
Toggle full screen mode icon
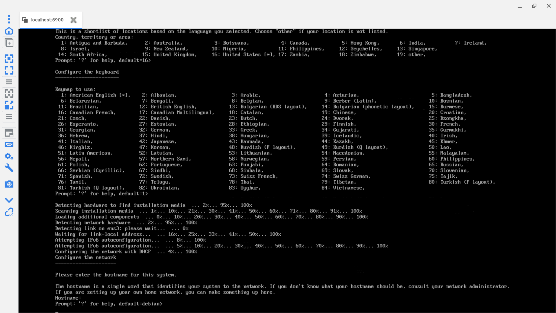[9, 70]
